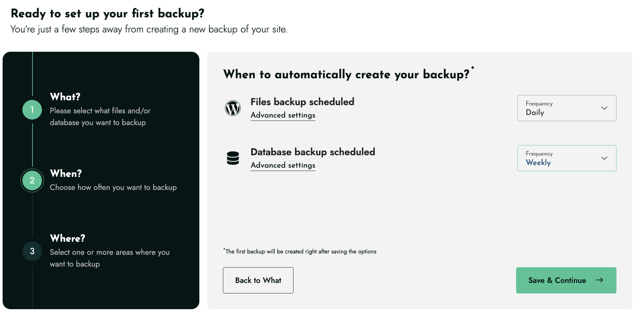Click the "Files backup scheduled" heading

point(302,102)
